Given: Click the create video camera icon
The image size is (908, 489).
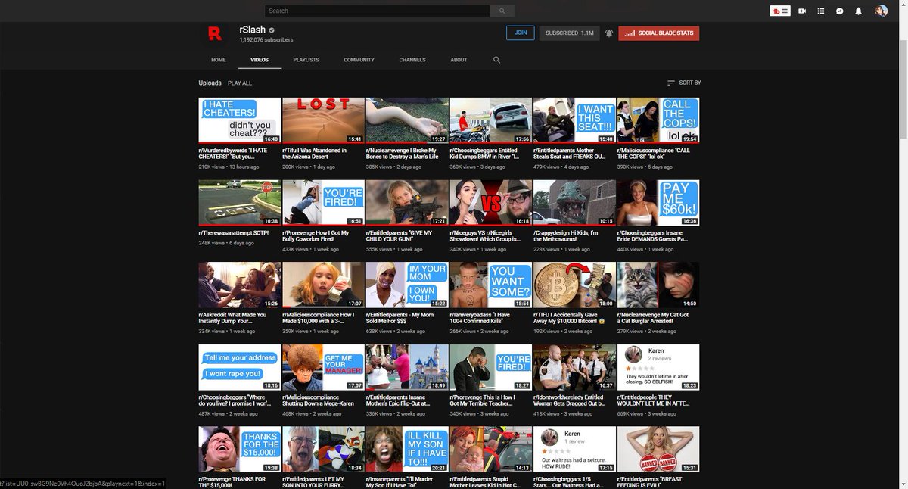Looking at the screenshot, I should (801, 11).
